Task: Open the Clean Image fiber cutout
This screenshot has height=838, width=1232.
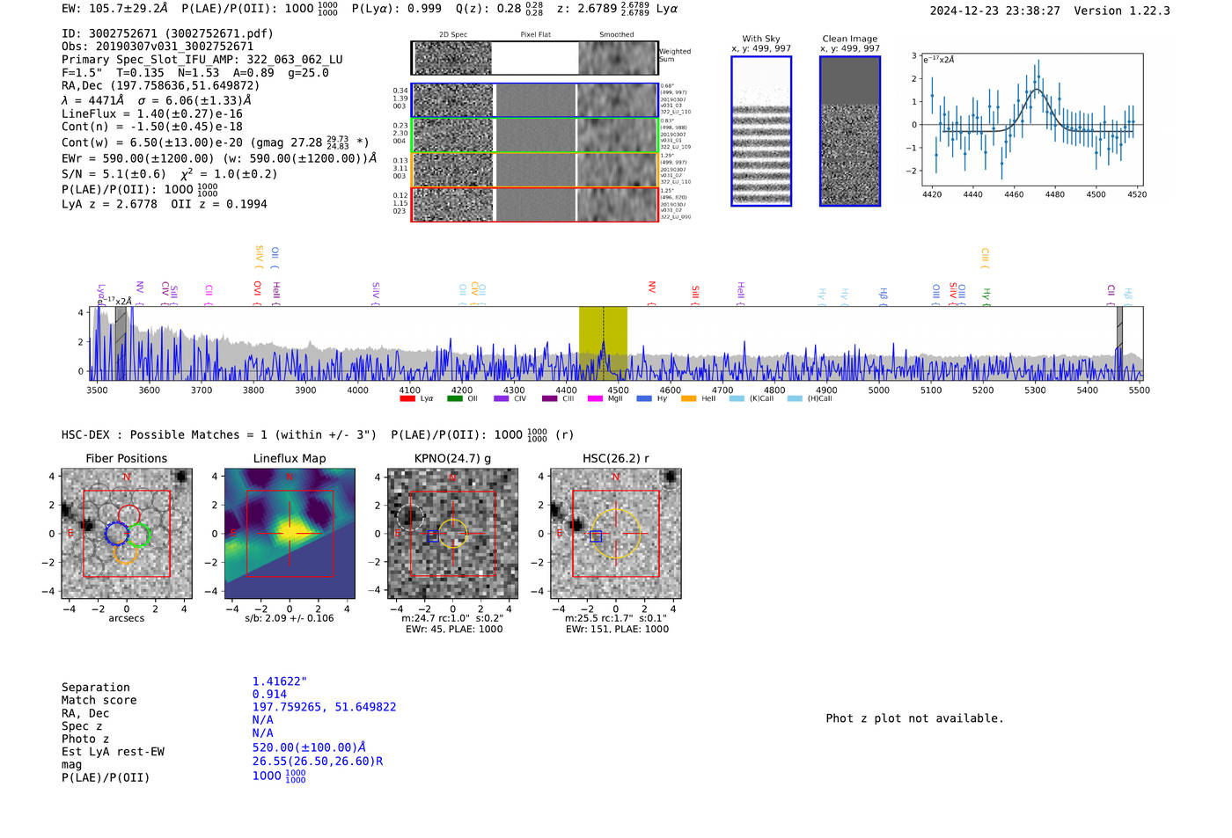Action: point(850,131)
